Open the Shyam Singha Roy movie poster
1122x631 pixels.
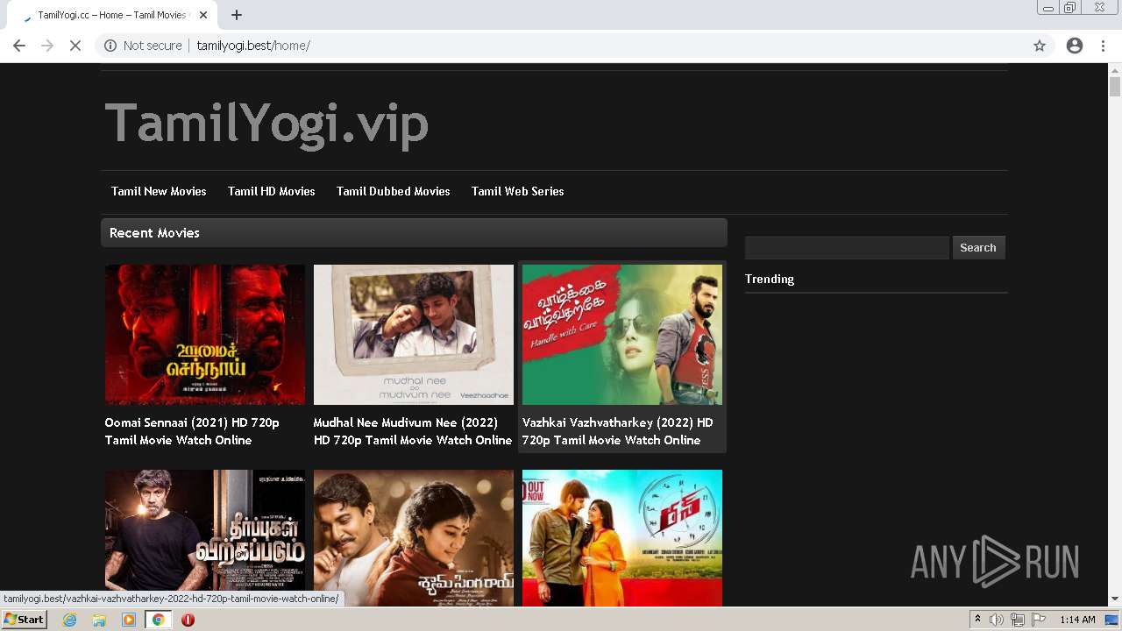click(x=414, y=538)
